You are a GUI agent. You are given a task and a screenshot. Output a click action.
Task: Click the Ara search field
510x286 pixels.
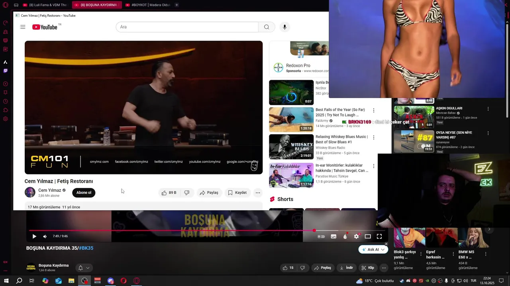[187, 27]
